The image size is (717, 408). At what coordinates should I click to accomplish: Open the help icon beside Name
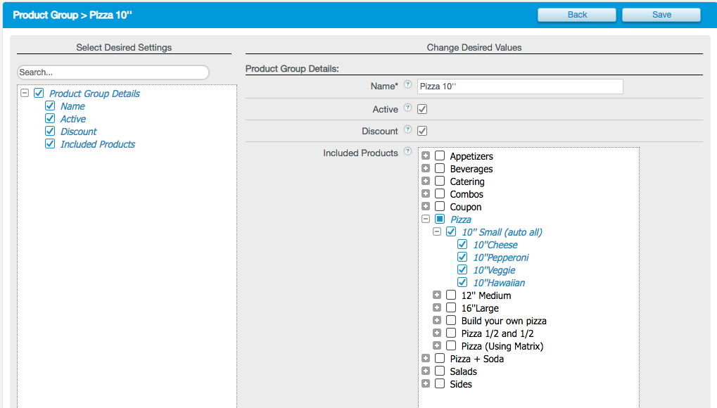408,84
